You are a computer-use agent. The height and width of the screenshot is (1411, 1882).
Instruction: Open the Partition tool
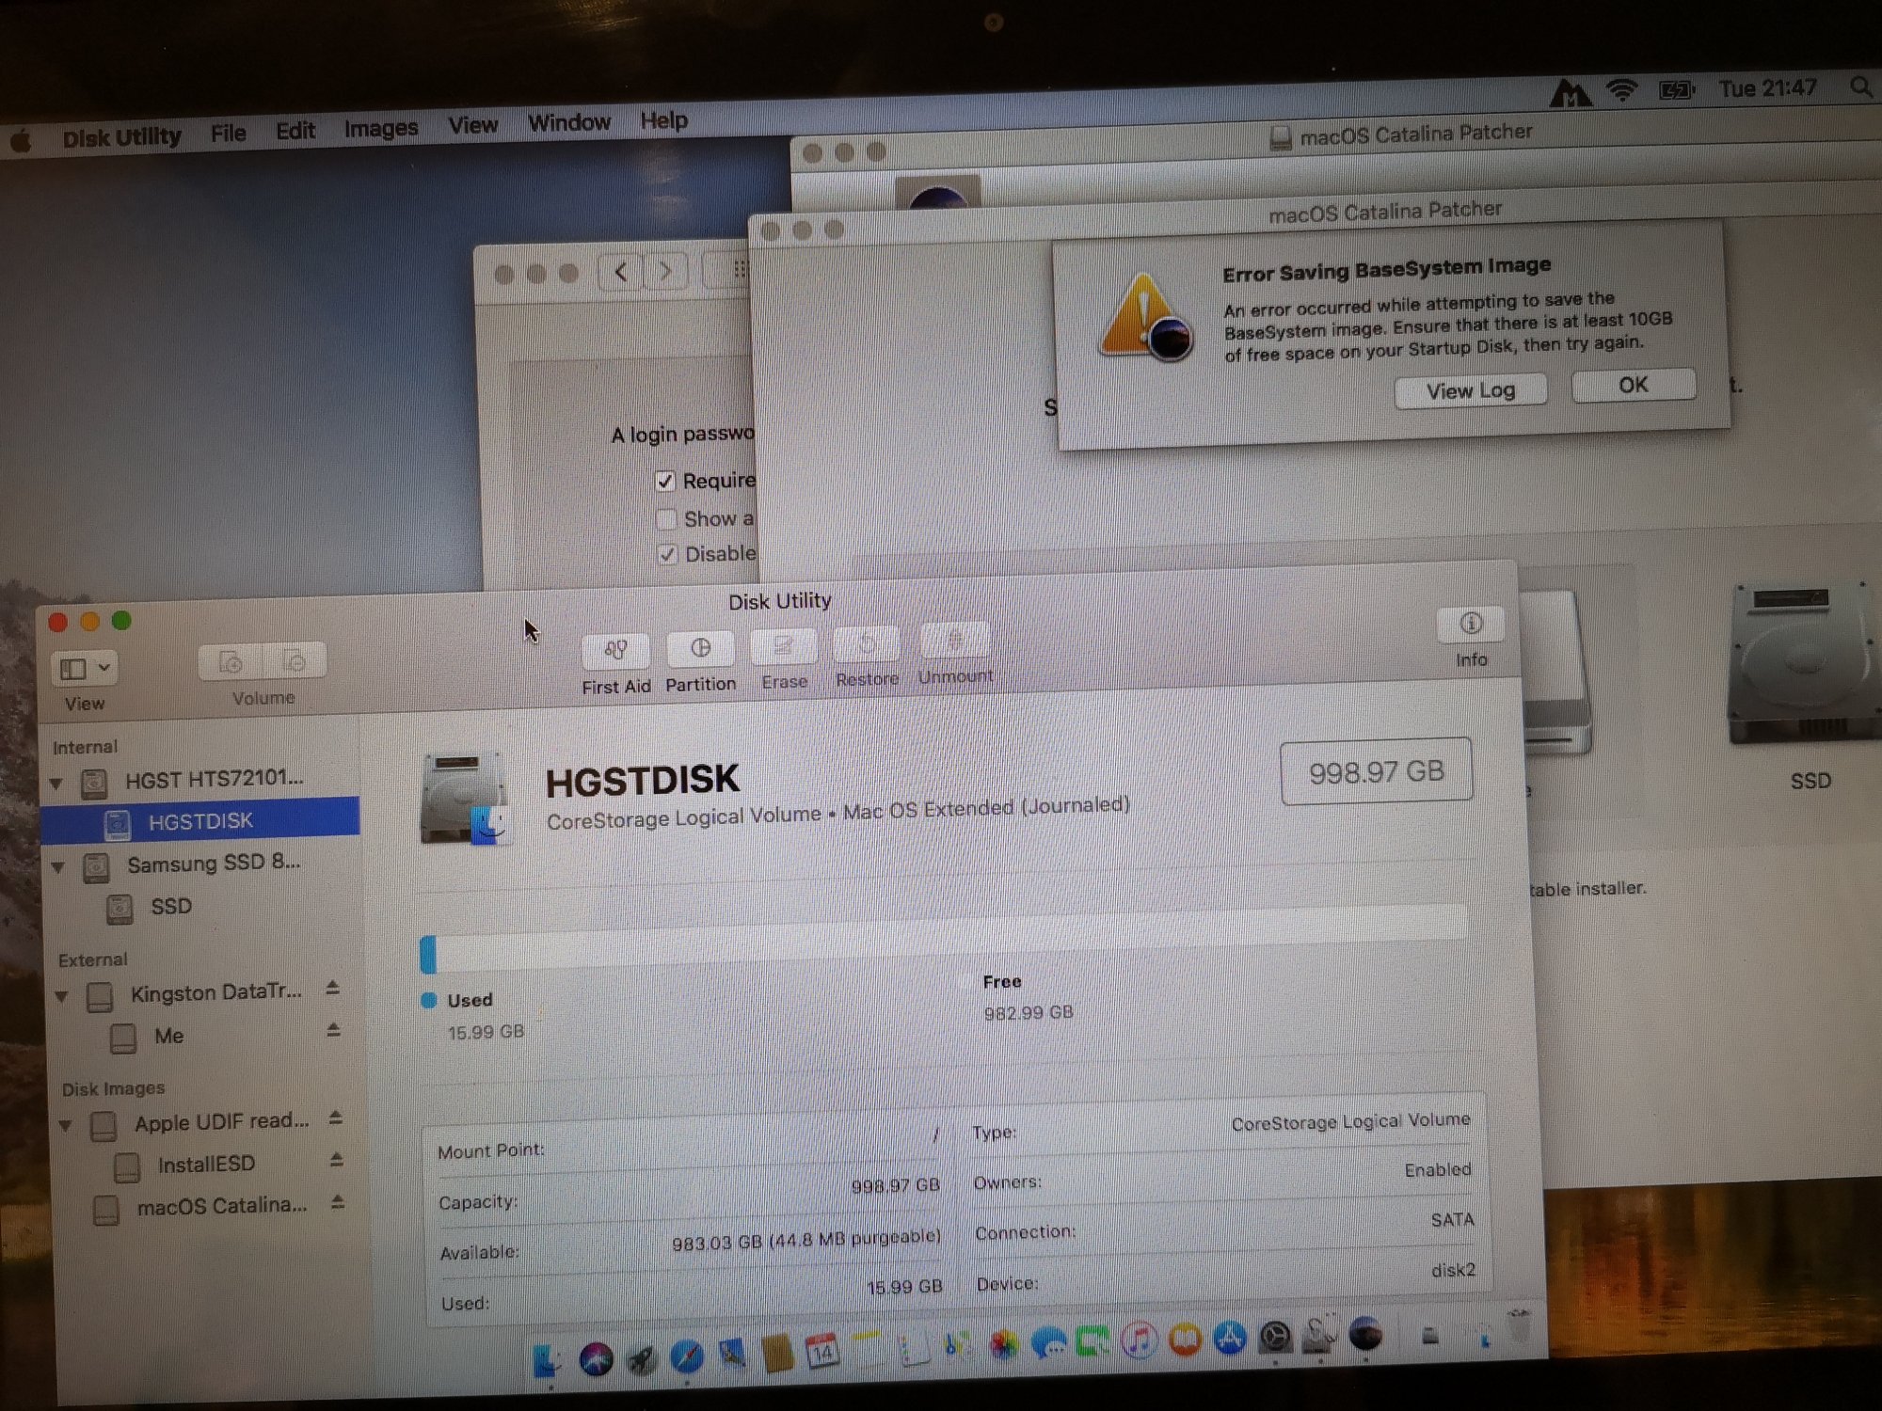point(700,649)
